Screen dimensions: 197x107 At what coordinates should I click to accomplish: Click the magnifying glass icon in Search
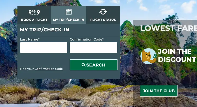83,65
